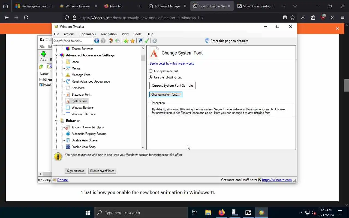Open the Disable Aero Shake tweak
The width and height of the screenshot is (349, 218).
point(84,140)
